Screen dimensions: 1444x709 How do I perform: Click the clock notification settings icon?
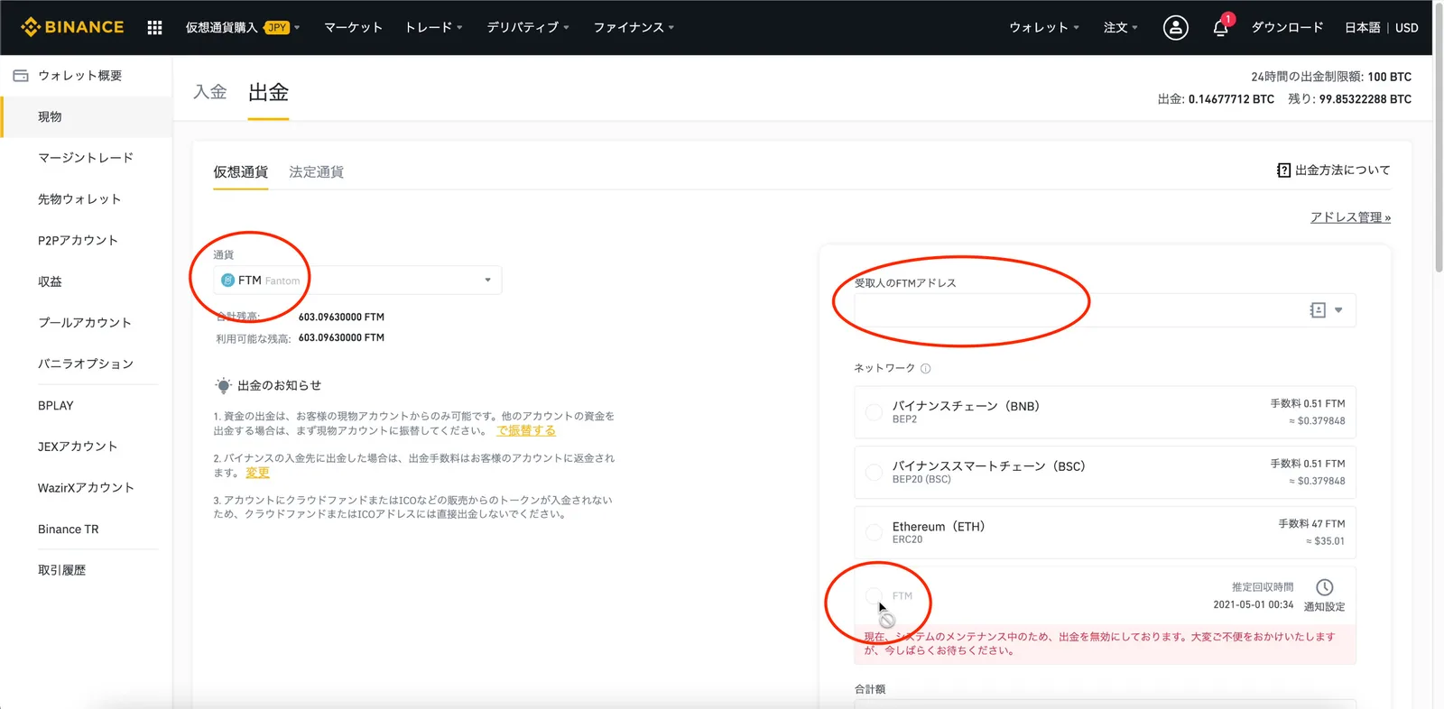(1324, 587)
